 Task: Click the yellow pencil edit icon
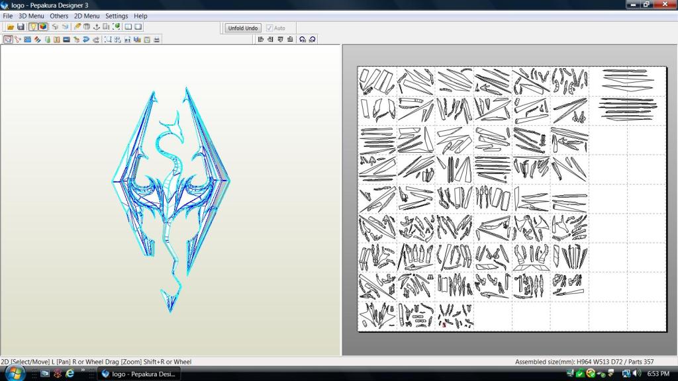point(77,26)
